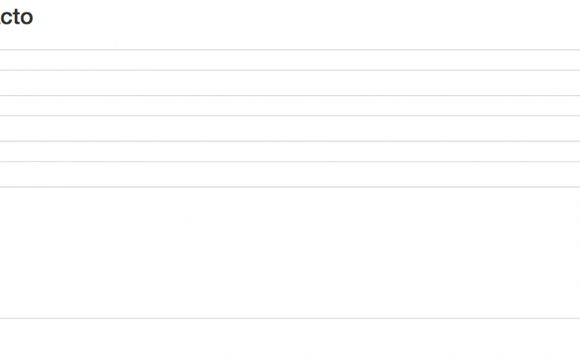Viewport: 580px width, 357px height.
Task: Click the top divider line under the heading
Action: (x=290, y=50)
